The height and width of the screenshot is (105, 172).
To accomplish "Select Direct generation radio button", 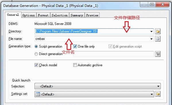I will (36, 54).
